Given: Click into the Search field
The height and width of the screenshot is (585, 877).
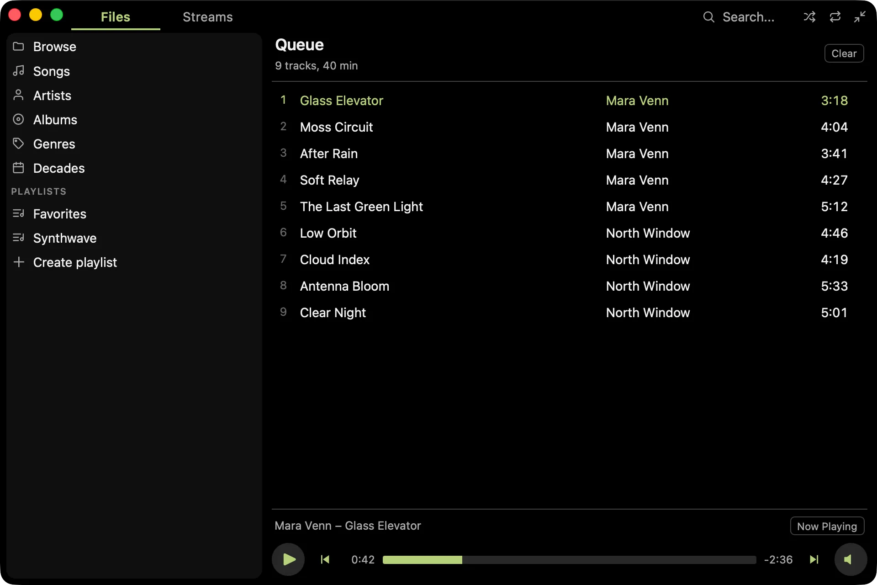Looking at the screenshot, I should pyautogui.click(x=749, y=17).
